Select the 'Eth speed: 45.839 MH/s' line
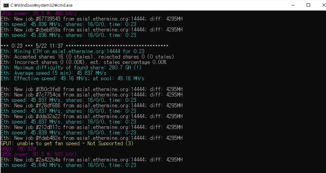Viewport: 326px width, 173px height. pyautogui.click(x=69, y=132)
